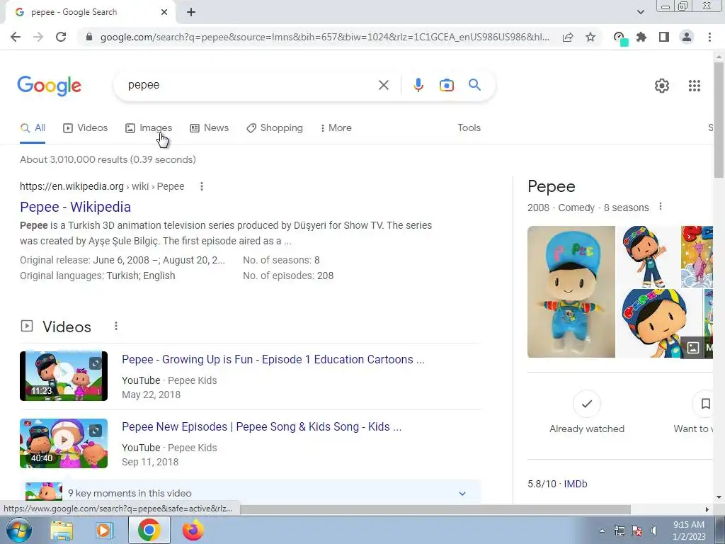The height and width of the screenshot is (544, 725).
Task: Switch to the Videos search tab
Action: pyautogui.click(x=86, y=128)
